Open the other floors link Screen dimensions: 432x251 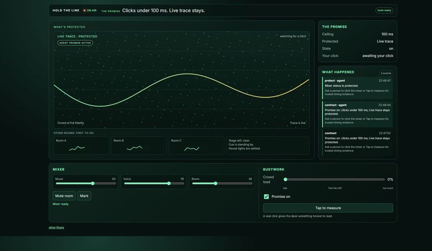56,227
